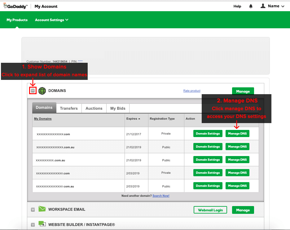Collapse the Domains section
290x230 pixels.
point(33,91)
